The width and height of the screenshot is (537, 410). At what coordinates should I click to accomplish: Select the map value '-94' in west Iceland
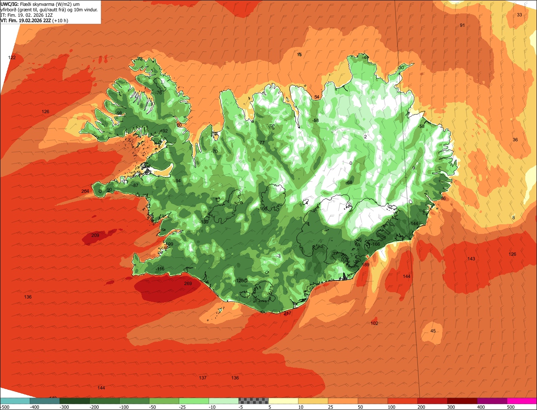point(177,181)
